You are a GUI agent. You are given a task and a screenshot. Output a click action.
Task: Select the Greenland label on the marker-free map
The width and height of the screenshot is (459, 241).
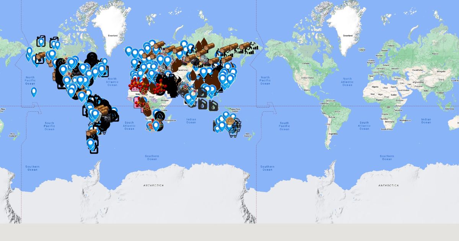click(x=348, y=36)
